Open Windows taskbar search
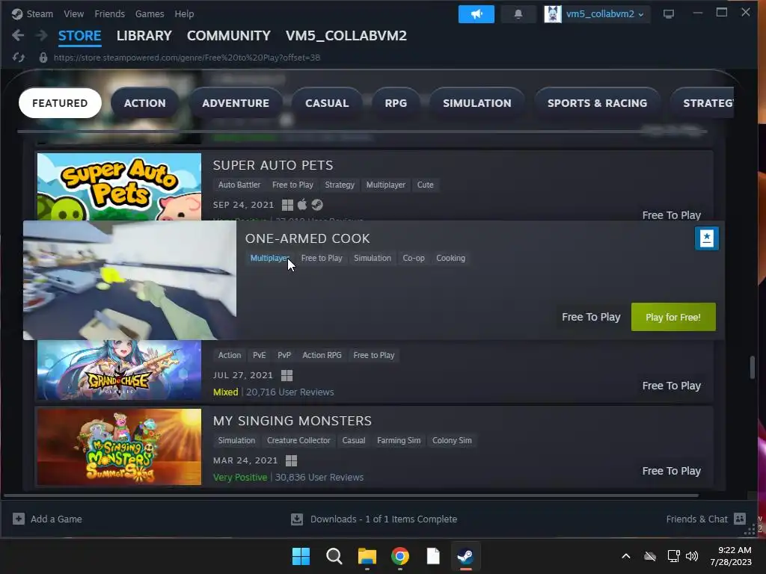The image size is (766, 574). tap(334, 556)
